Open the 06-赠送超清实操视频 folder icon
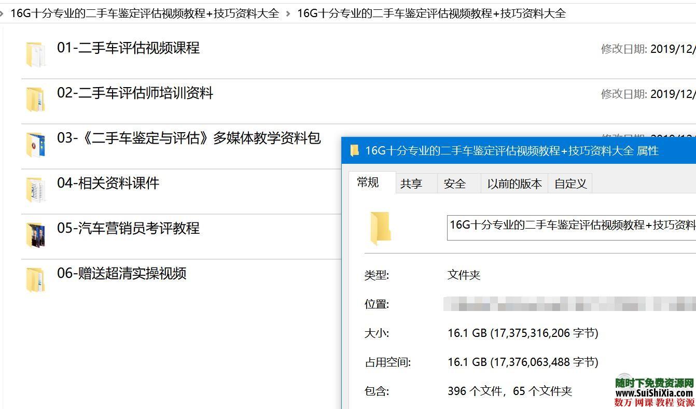Image resolution: width=696 pixels, height=409 pixels. (x=35, y=278)
